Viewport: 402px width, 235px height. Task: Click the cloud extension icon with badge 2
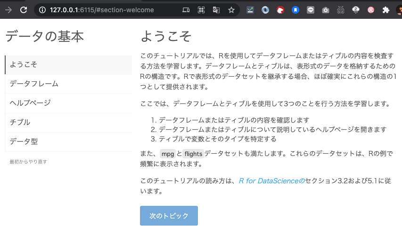tap(356, 10)
